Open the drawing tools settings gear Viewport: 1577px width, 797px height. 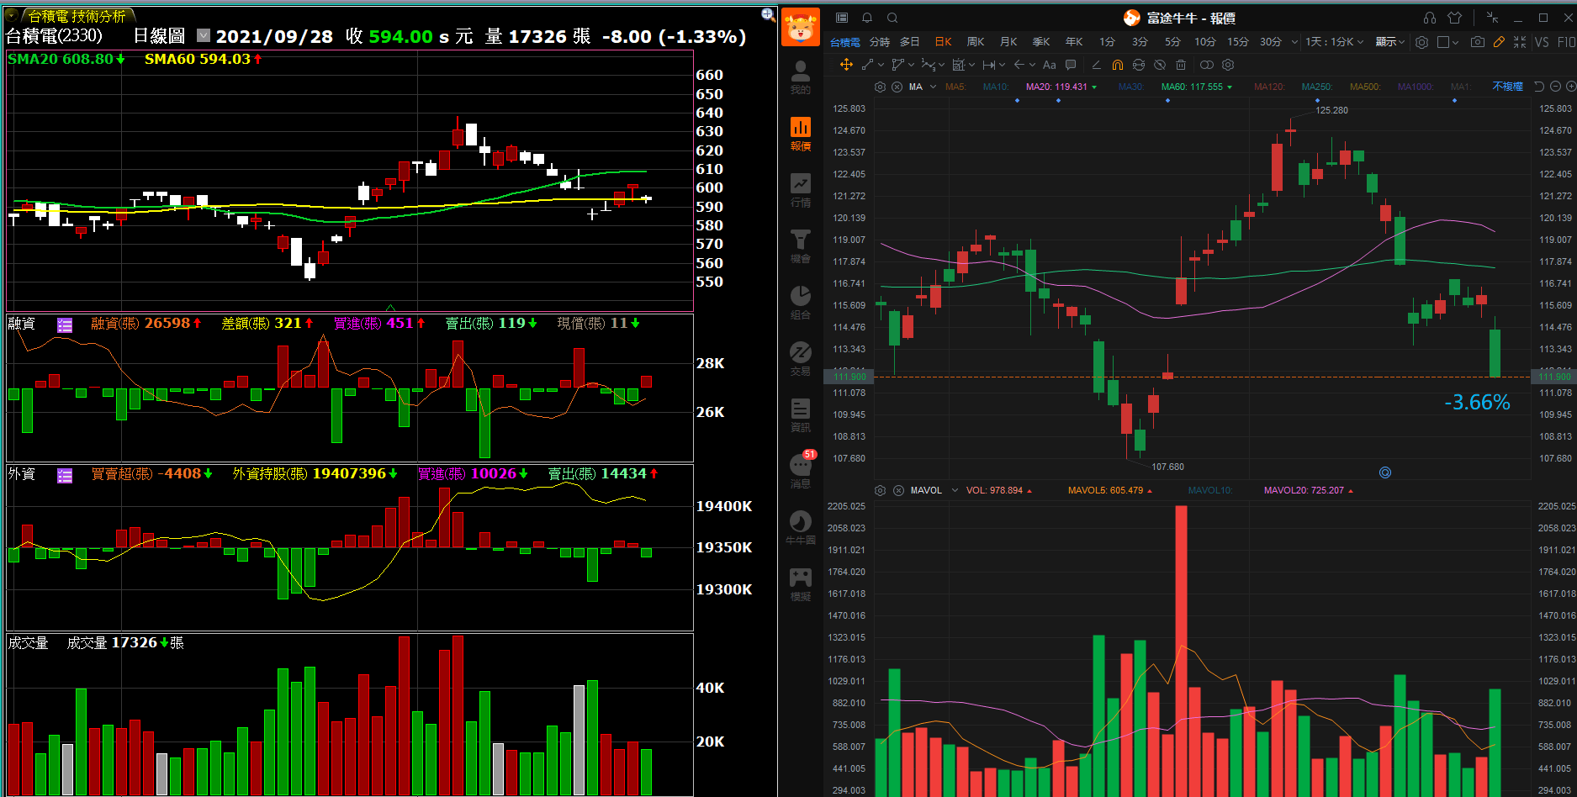[x=1228, y=65]
